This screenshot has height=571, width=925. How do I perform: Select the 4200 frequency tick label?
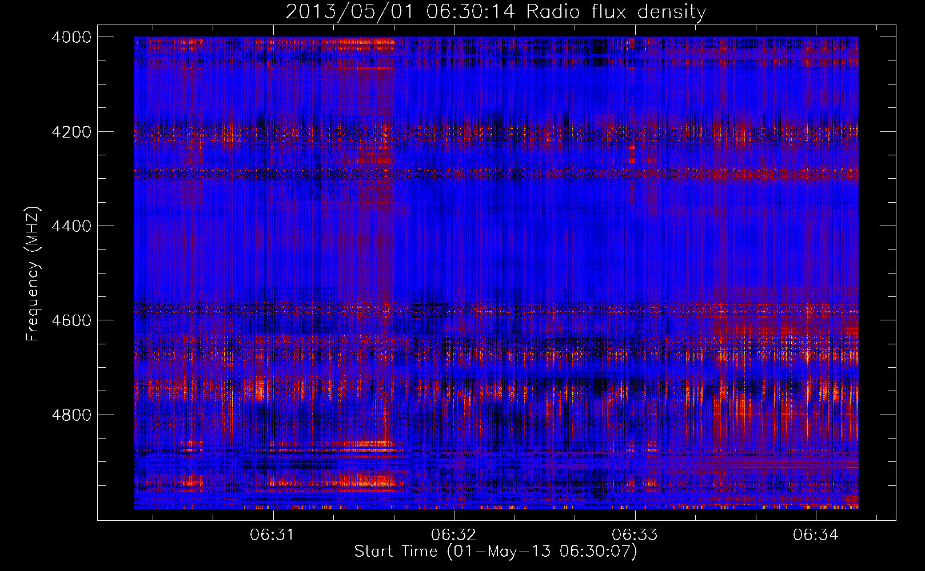(71, 132)
